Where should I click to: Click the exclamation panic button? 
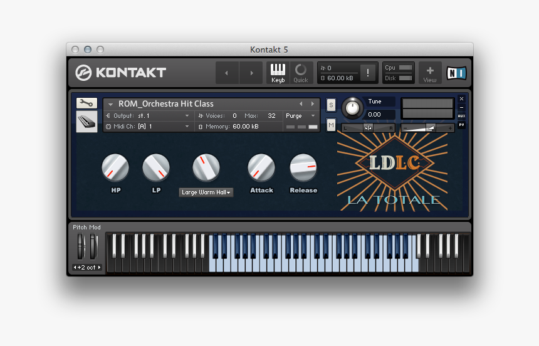[x=368, y=73]
